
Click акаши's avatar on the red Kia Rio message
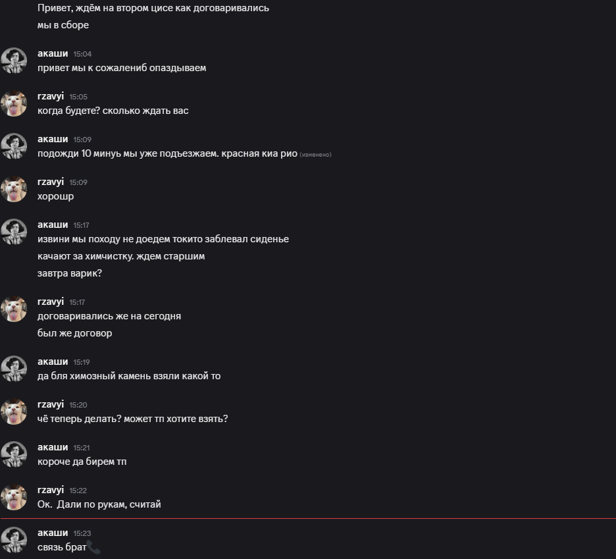(14, 146)
